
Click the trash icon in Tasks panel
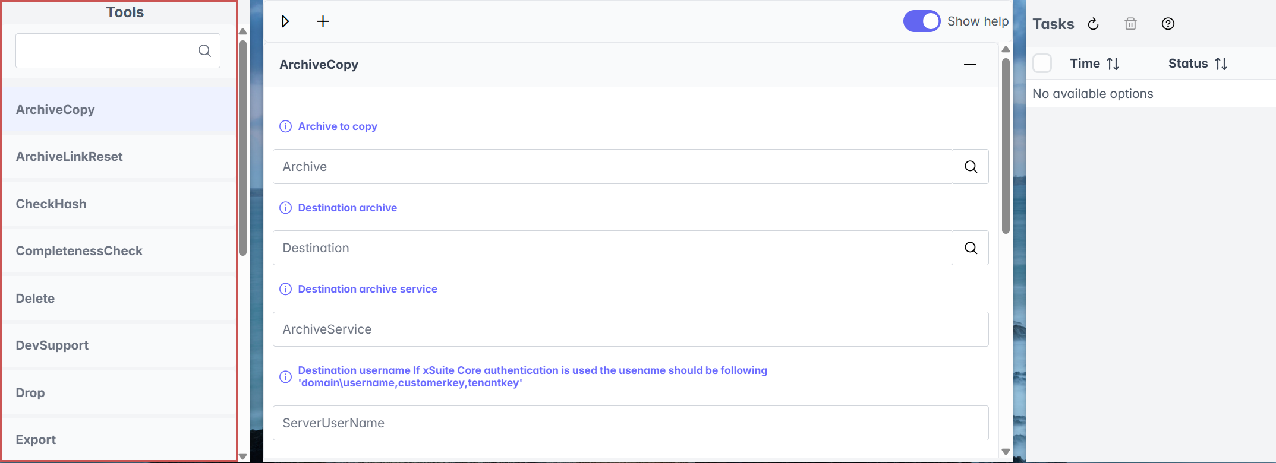click(1130, 24)
